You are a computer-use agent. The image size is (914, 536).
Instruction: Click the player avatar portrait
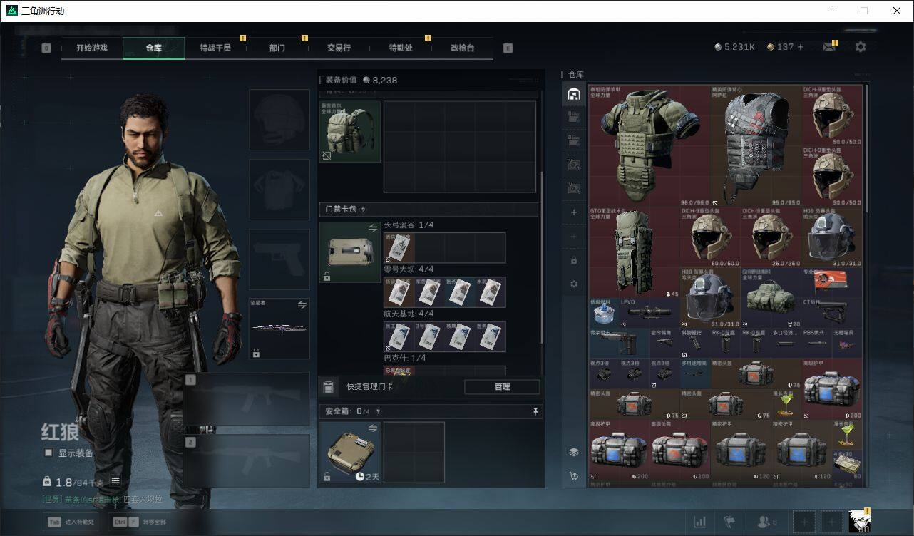pos(860,522)
